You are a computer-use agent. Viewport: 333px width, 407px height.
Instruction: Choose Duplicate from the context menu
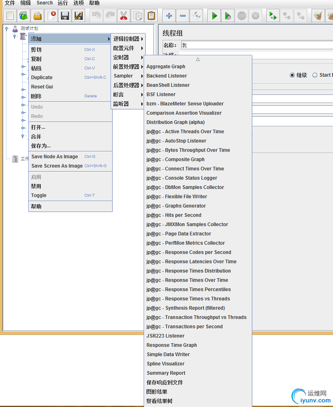click(x=70, y=78)
